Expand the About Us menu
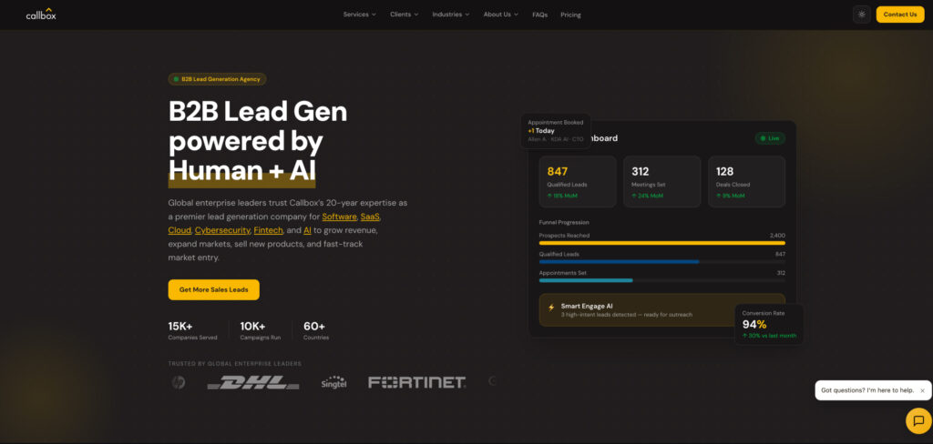Viewport: 933px width, 444px height. (500, 15)
